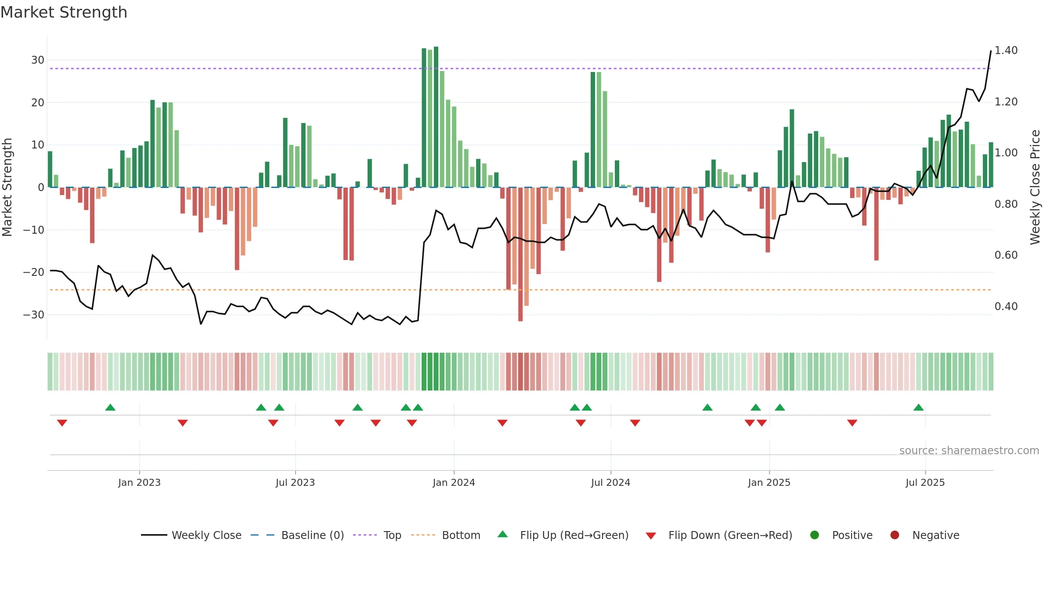Click the red triangle in the legend
The image size is (1054, 593).
tap(651, 536)
